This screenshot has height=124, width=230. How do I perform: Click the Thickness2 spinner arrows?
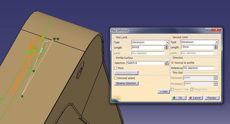[x=215, y=84]
